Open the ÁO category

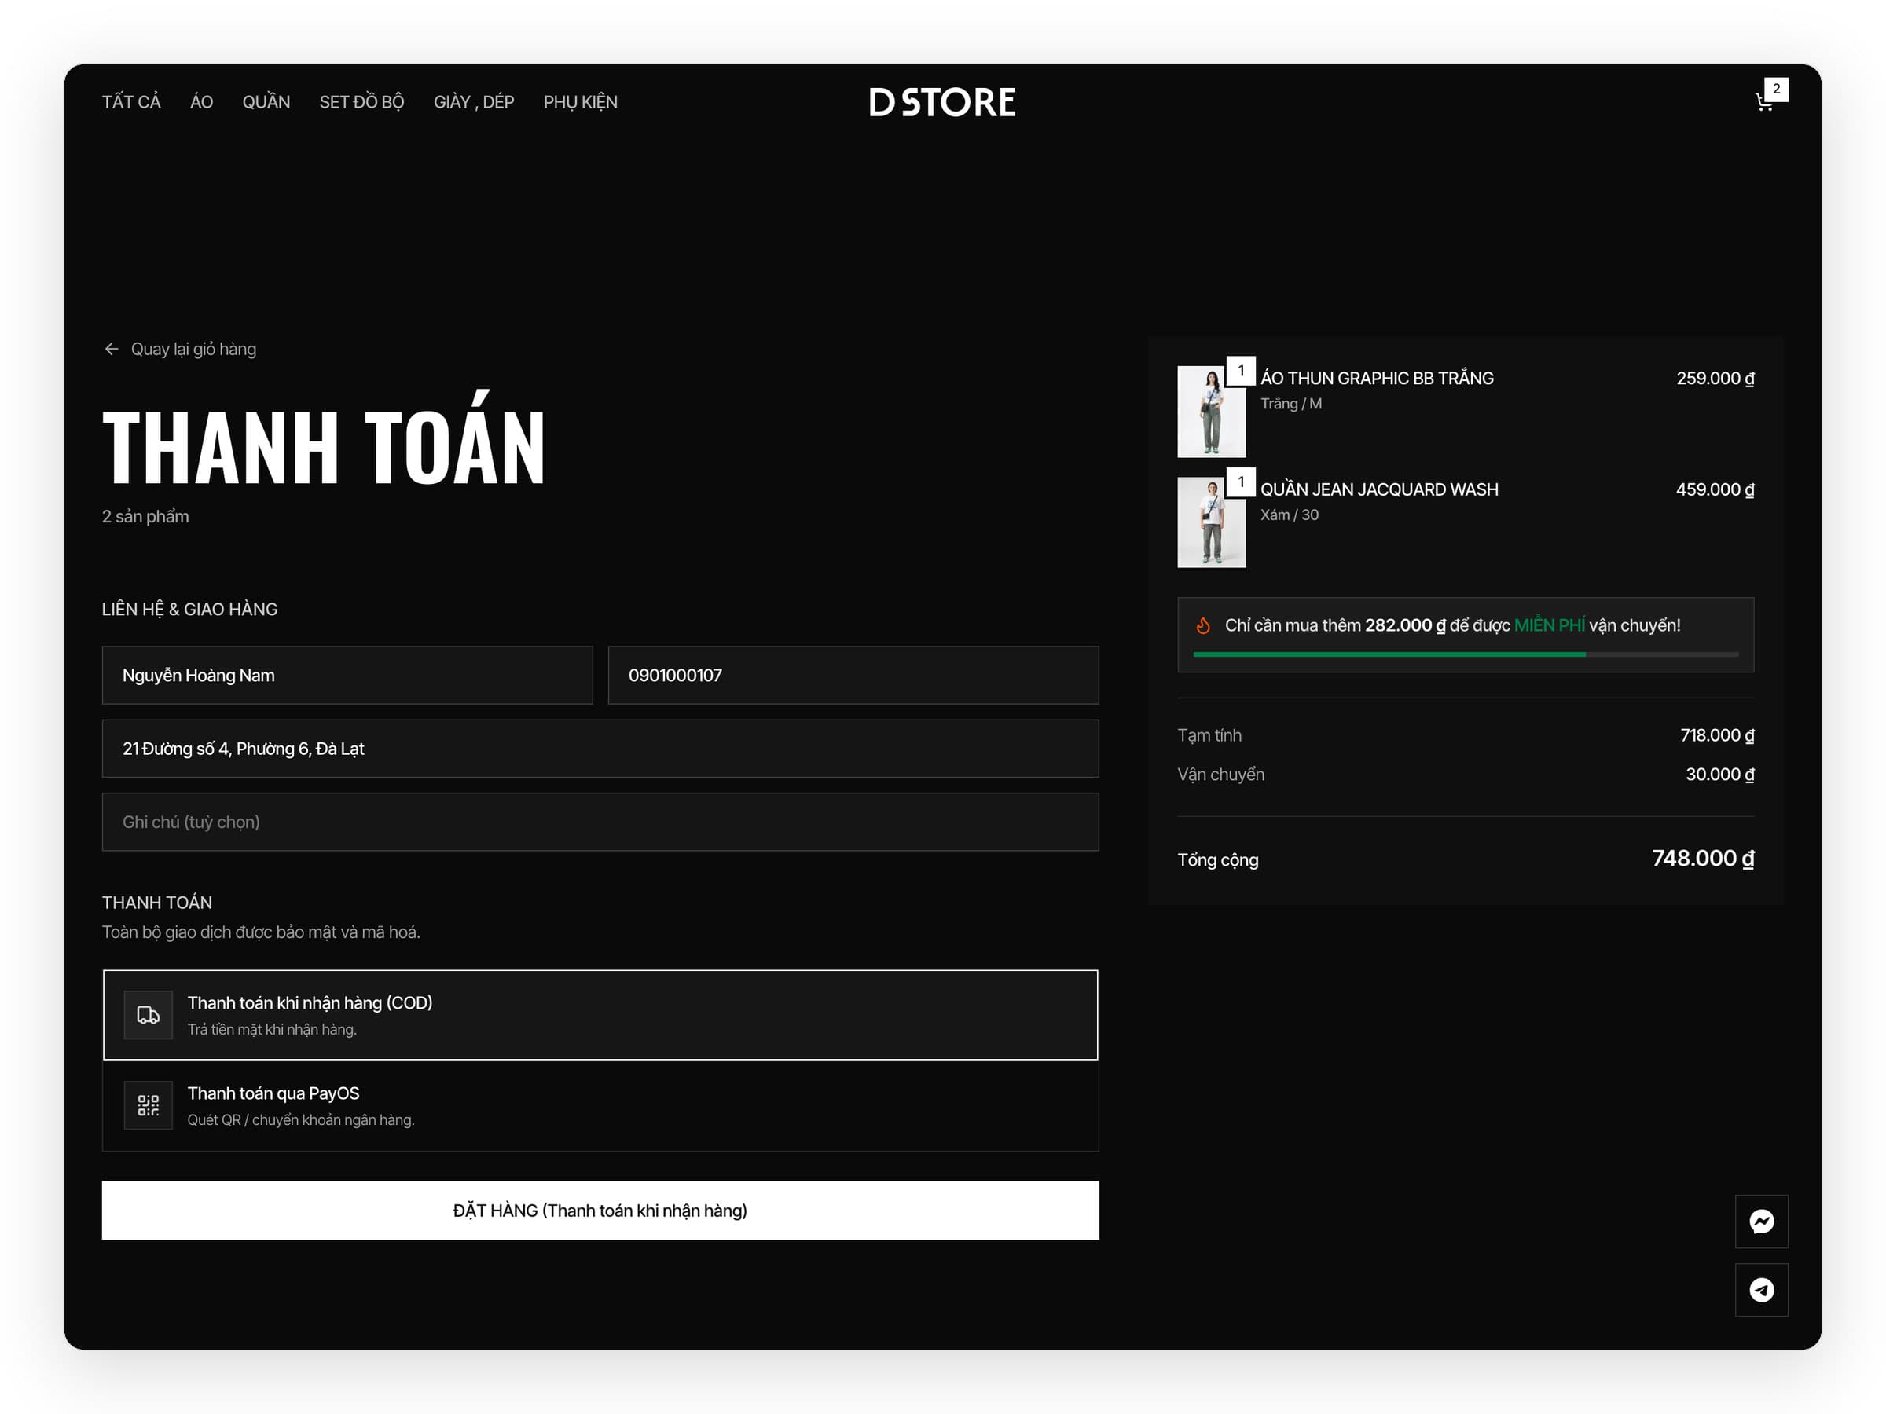[201, 102]
